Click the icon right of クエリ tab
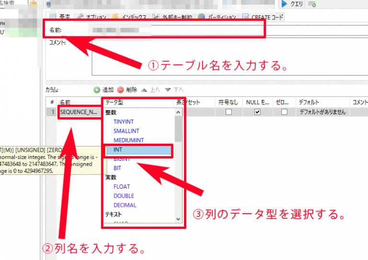This screenshot has height=260, width=368. point(312,4)
